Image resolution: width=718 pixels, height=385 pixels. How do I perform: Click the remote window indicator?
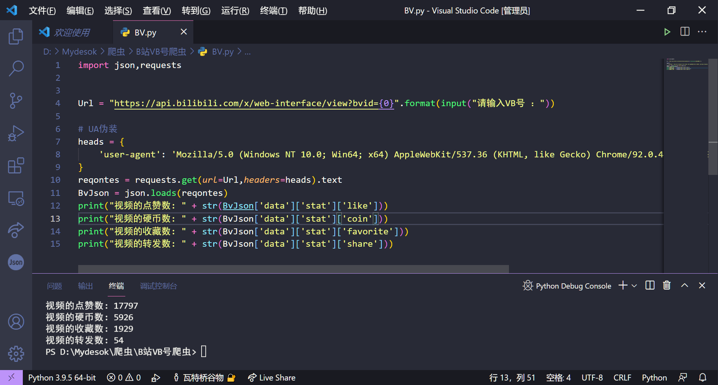tap(11, 378)
